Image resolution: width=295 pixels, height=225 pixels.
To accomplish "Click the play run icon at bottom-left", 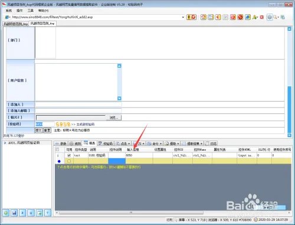I will tap(22, 213).
